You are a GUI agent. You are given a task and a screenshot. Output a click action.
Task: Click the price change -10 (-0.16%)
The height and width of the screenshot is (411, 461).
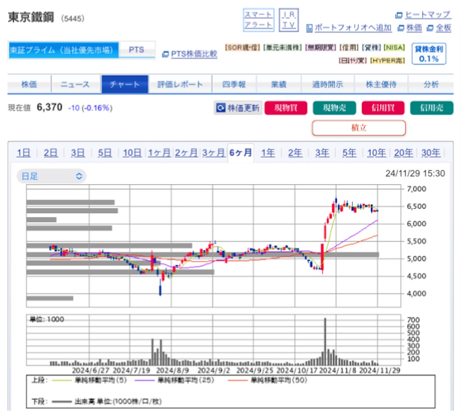click(x=90, y=108)
